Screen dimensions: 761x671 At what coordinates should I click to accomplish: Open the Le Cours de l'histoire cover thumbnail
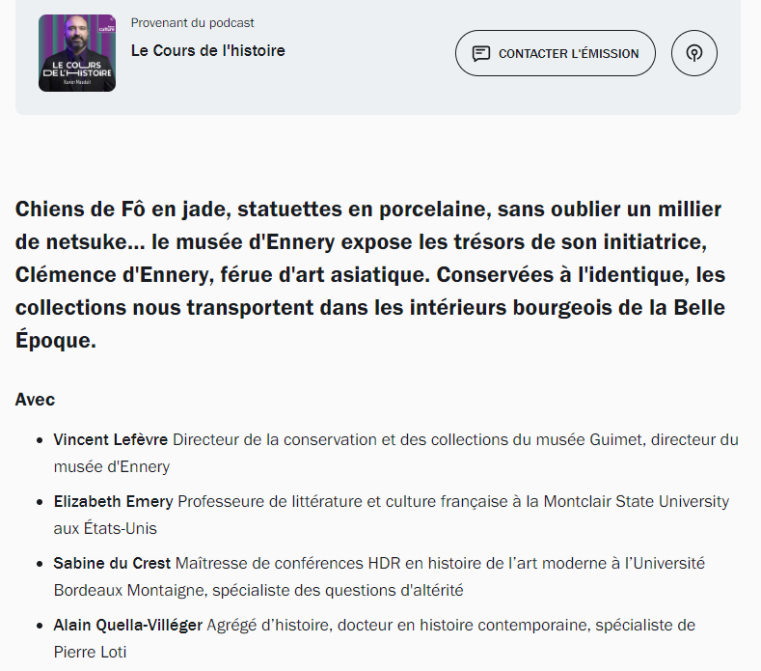point(77,53)
